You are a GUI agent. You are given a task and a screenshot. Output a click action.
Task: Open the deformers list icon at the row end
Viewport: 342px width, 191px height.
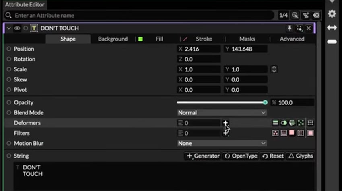[x=310, y=123]
